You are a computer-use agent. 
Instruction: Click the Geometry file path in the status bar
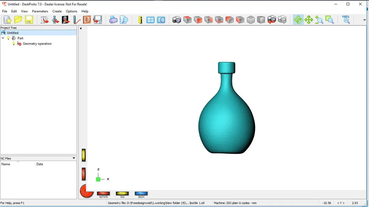point(156,203)
